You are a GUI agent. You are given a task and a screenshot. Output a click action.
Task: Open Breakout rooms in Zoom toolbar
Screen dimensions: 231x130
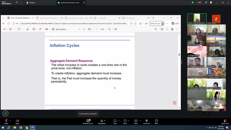click(88, 122)
